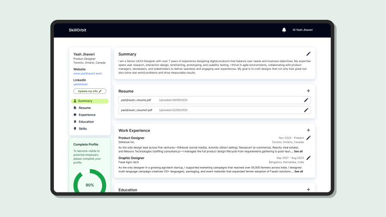Go to Education in sidebar navigation

84,121
